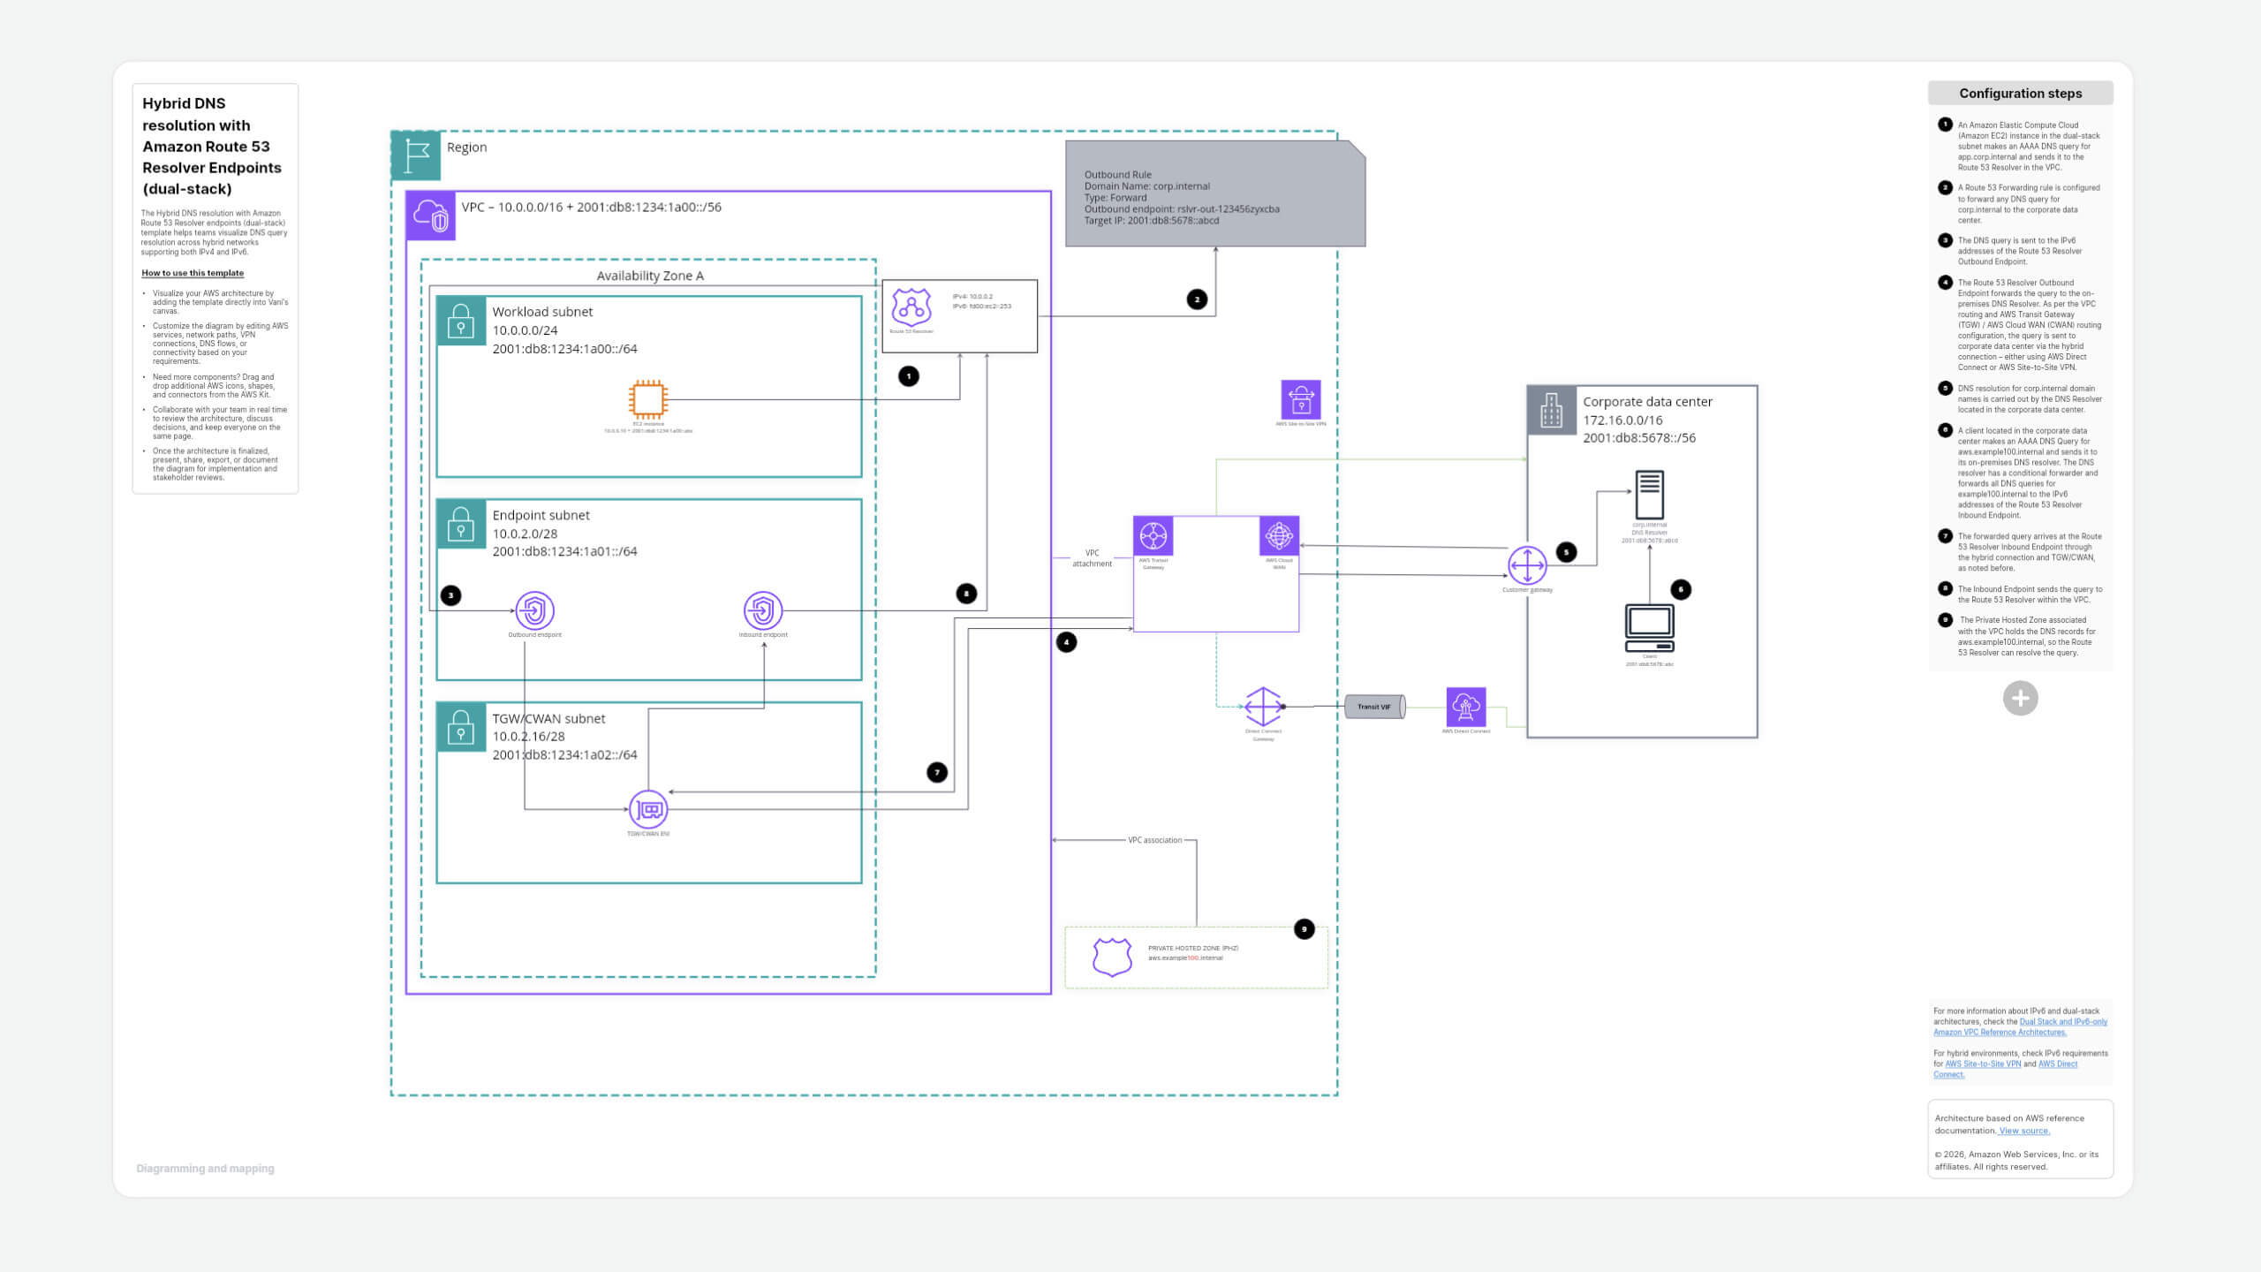Select the VPC 10.0.0.0/16 CIDR label
The height and width of the screenshot is (1272, 2261).
pos(591,207)
